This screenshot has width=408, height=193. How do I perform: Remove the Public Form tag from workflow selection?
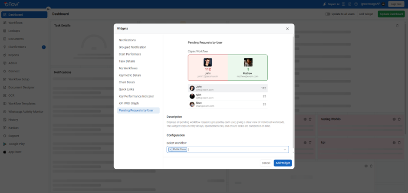pyautogui.click(x=170, y=149)
